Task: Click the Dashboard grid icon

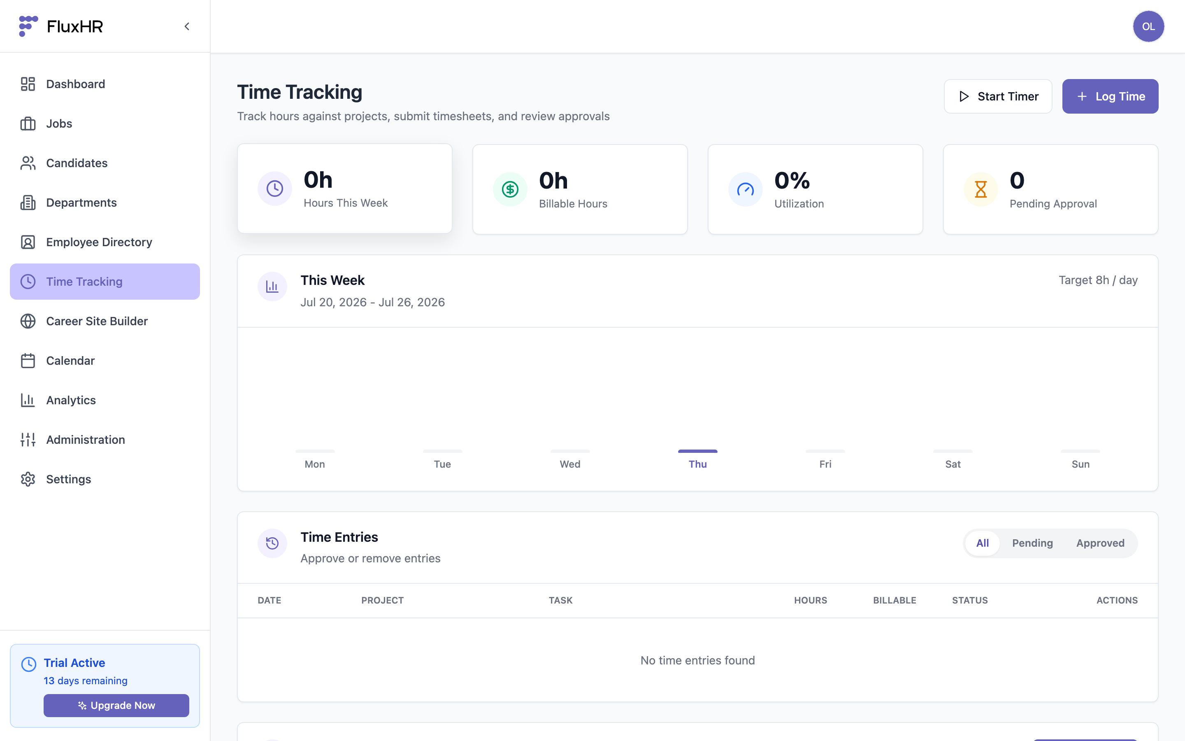Action: click(x=28, y=84)
